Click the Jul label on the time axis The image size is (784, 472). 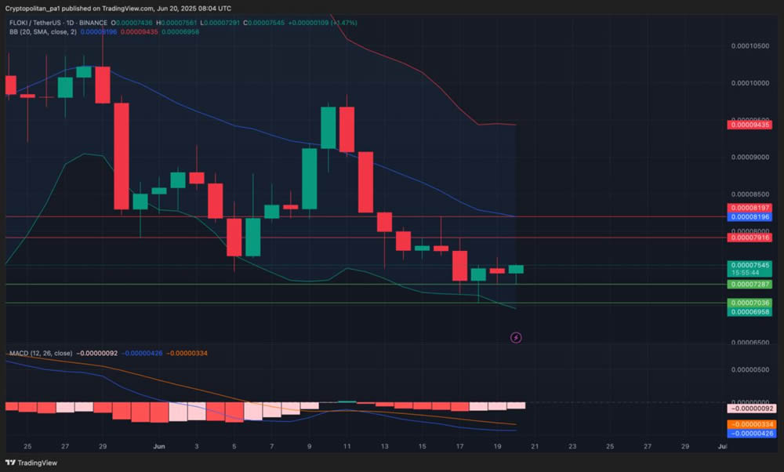pos(723,445)
